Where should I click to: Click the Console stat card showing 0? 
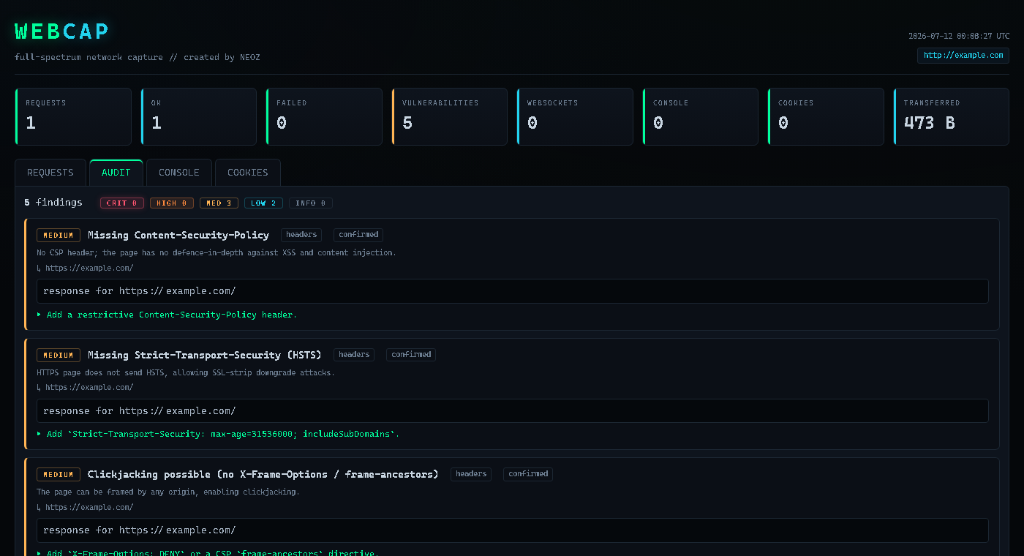click(701, 117)
